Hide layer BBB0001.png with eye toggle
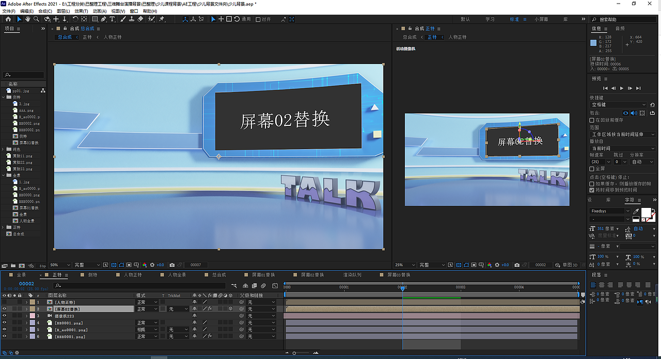The image size is (661, 359). (5, 336)
